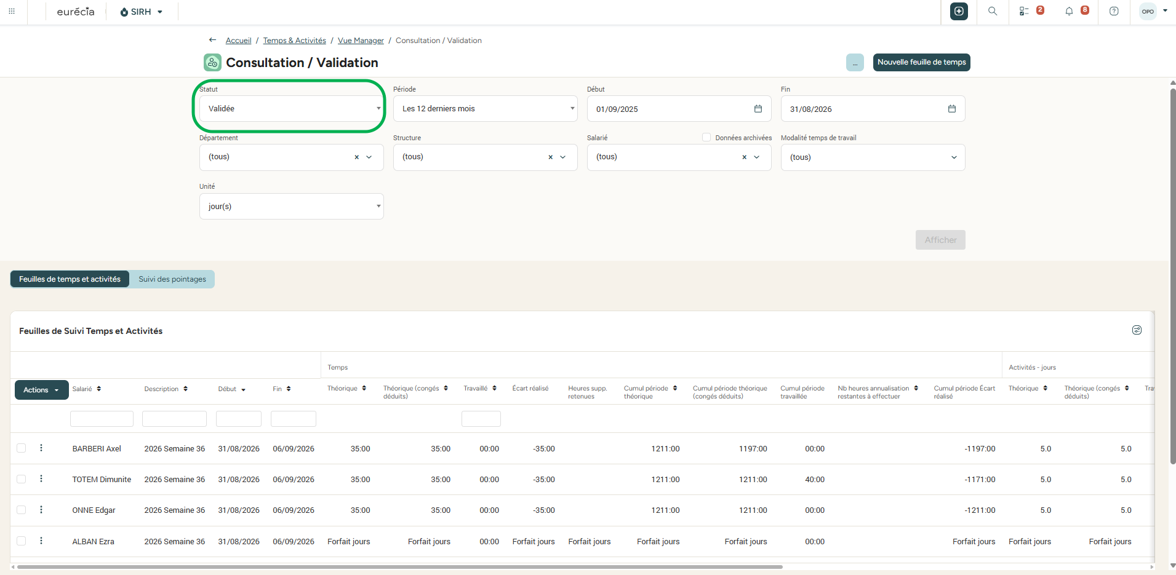Sort by the Fin column
1176x575 pixels.
pyautogui.click(x=289, y=389)
